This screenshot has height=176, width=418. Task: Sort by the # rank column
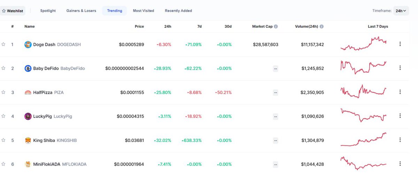point(13,26)
